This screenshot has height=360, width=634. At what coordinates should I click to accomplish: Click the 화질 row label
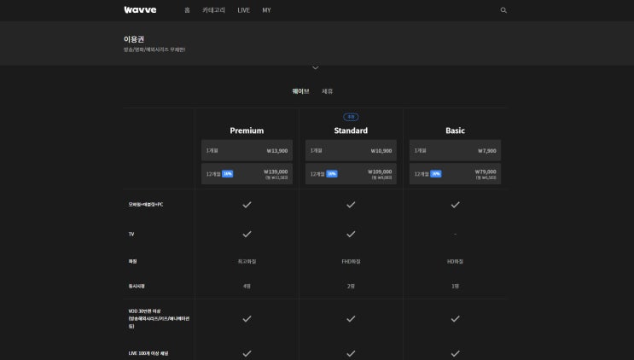coord(132,261)
